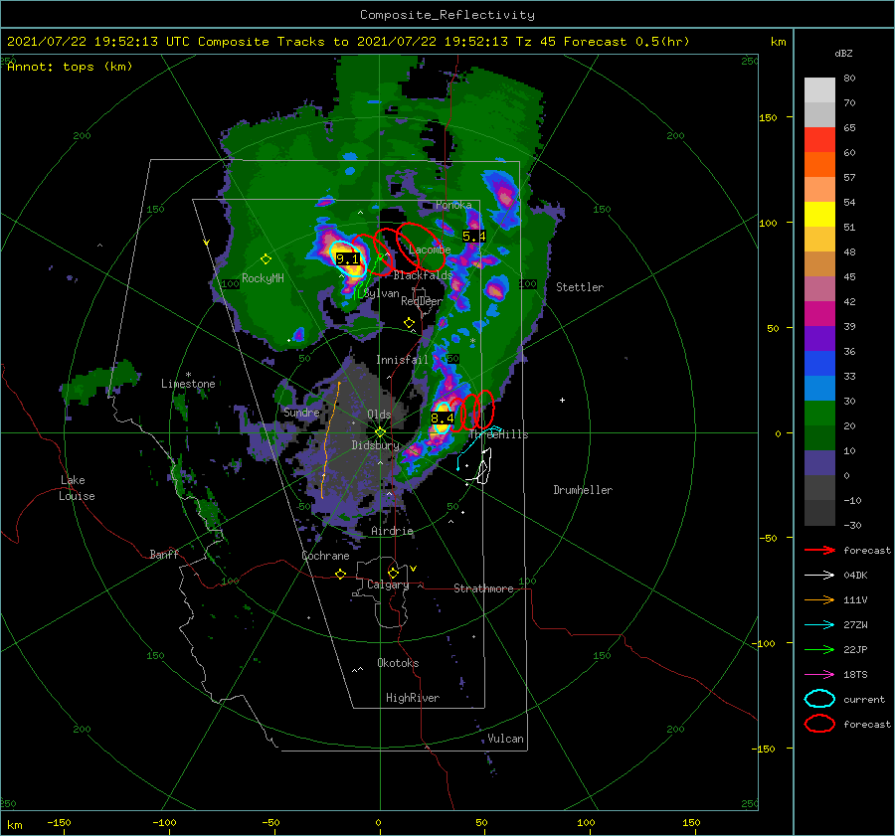Screen dimensions: 895x836
Task: Pick the magenta 42 dBZ color swatch
Action: 819,313
